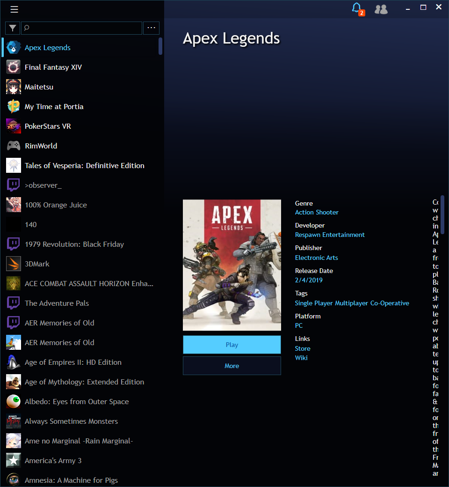Select the America's Army 3 star icon
Image resolution: width=449 pixels, height=487 pixels.
coord(13,460)
